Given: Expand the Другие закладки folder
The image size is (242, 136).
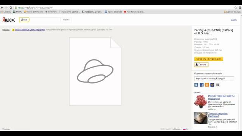Looking at the screenshot, I should click(233, 12).
